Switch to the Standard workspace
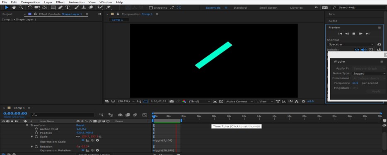Image resolution: width=387 pixels, height=155 pixels. coord(240,7)
